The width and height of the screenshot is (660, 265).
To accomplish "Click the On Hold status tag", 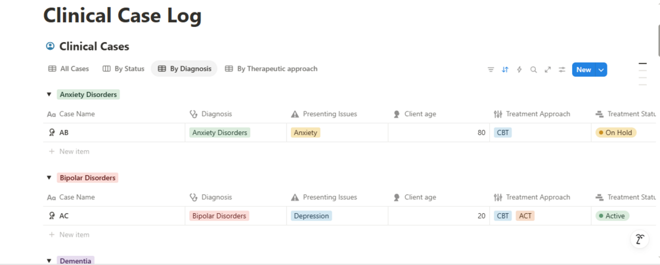I will pos(616,132).
